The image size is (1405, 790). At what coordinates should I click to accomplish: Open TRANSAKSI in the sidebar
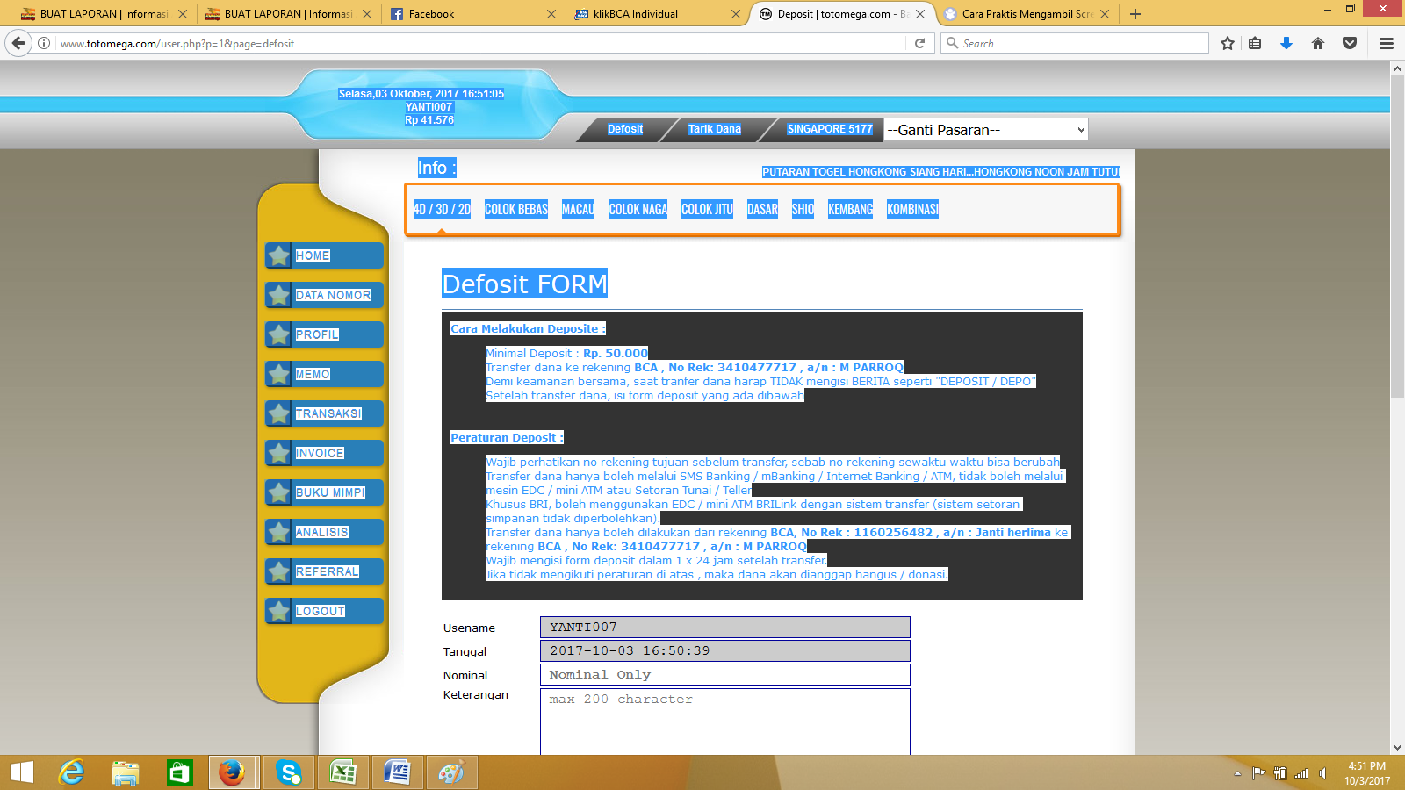[328, 413]
